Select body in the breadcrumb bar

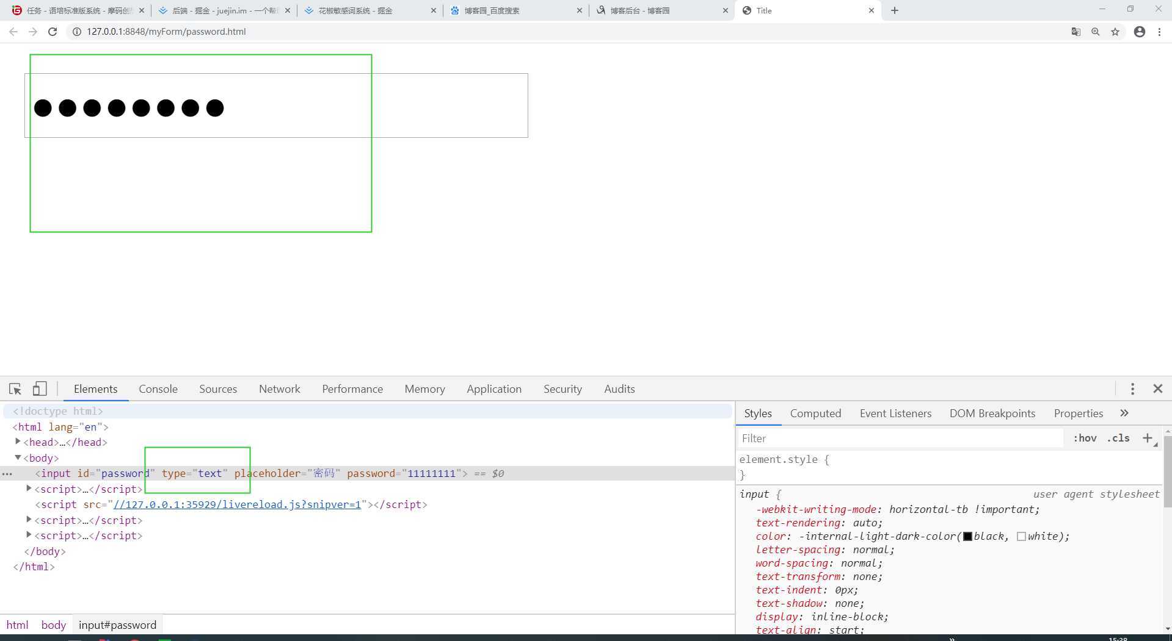(x=53, y=625)
